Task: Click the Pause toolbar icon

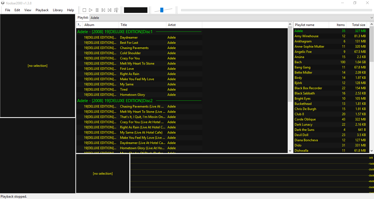Action: [x=97, y=10]
